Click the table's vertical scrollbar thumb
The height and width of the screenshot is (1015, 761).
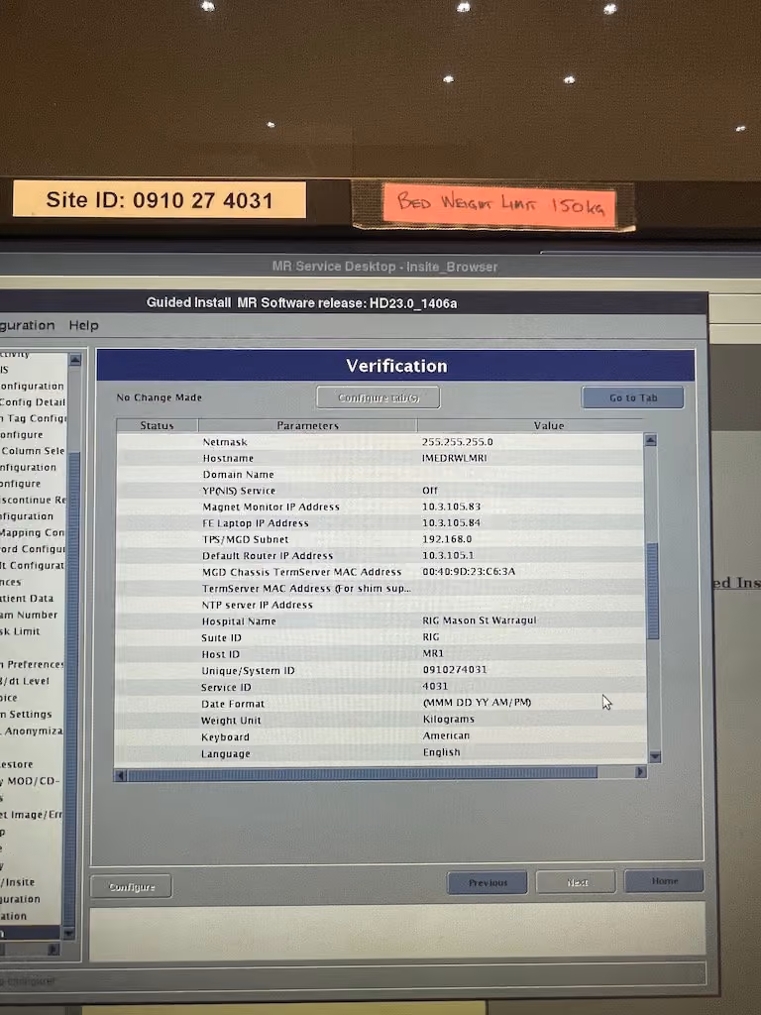coord(652,591)
